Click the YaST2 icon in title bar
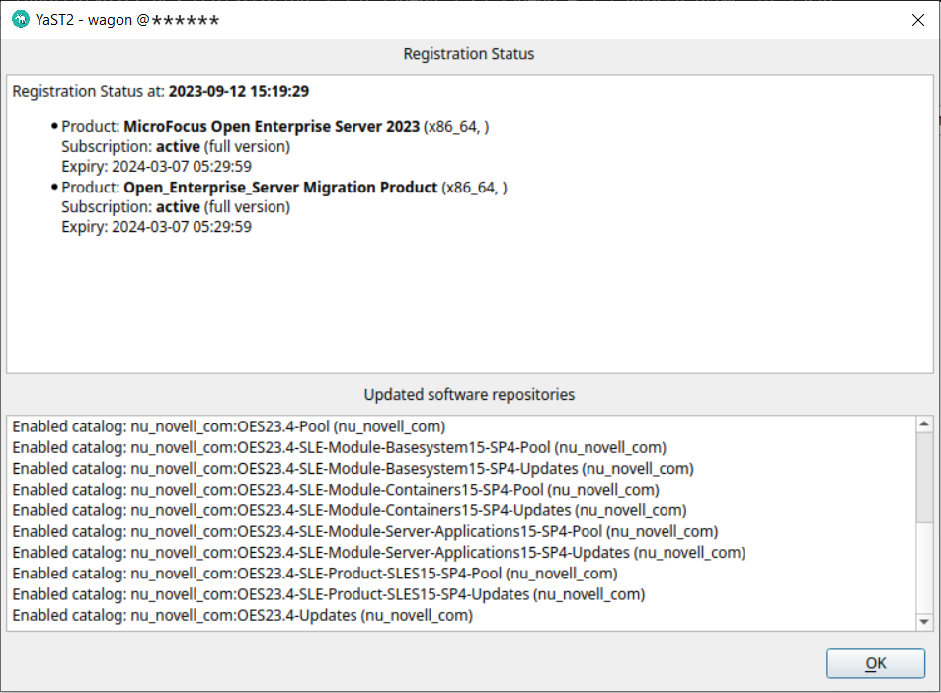Screen dimensions: 941x693 click(20, 20)
